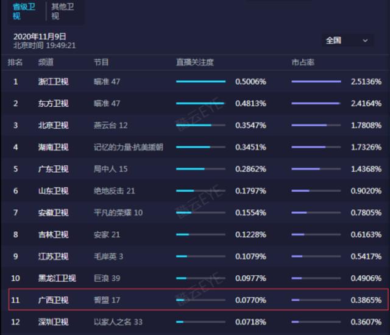Click the 0.9020% market share value
Screen dimensions: 390x335
(x=366, y=191)
